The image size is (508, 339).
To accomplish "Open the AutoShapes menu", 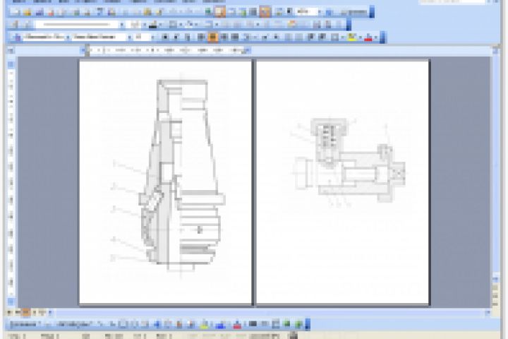I will (x=74, y=324).
